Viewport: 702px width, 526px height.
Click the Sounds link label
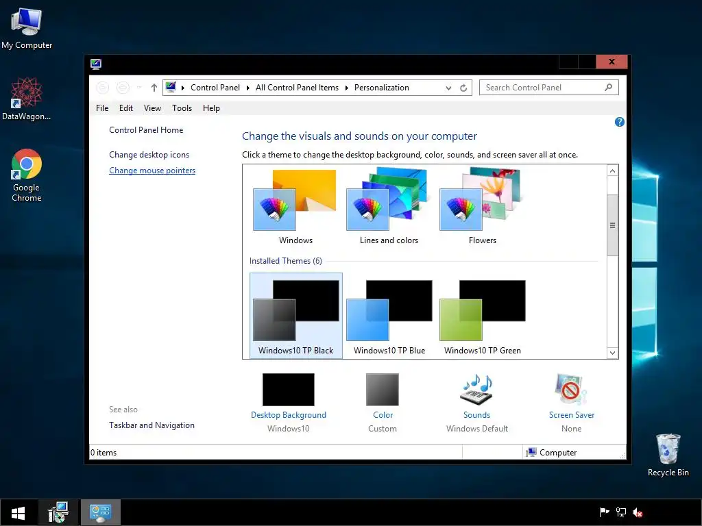tap(477, 415)
